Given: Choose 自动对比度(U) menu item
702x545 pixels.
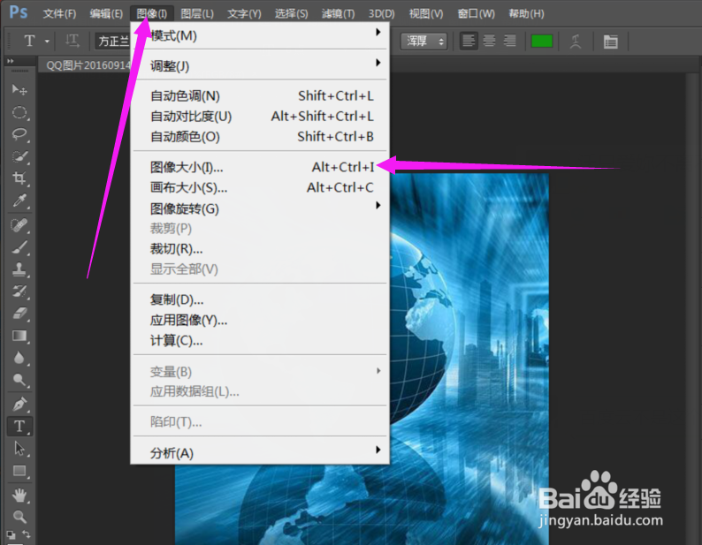Looking at the screenshot, I should [x=260, y=117].
